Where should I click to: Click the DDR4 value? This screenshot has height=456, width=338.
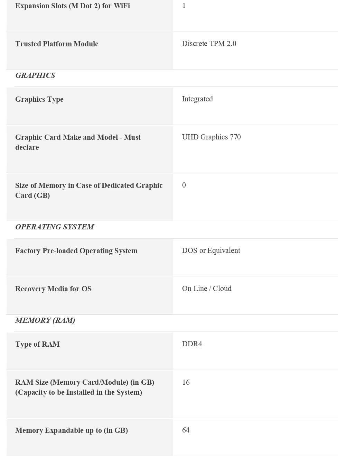click(x=192, y=344)
